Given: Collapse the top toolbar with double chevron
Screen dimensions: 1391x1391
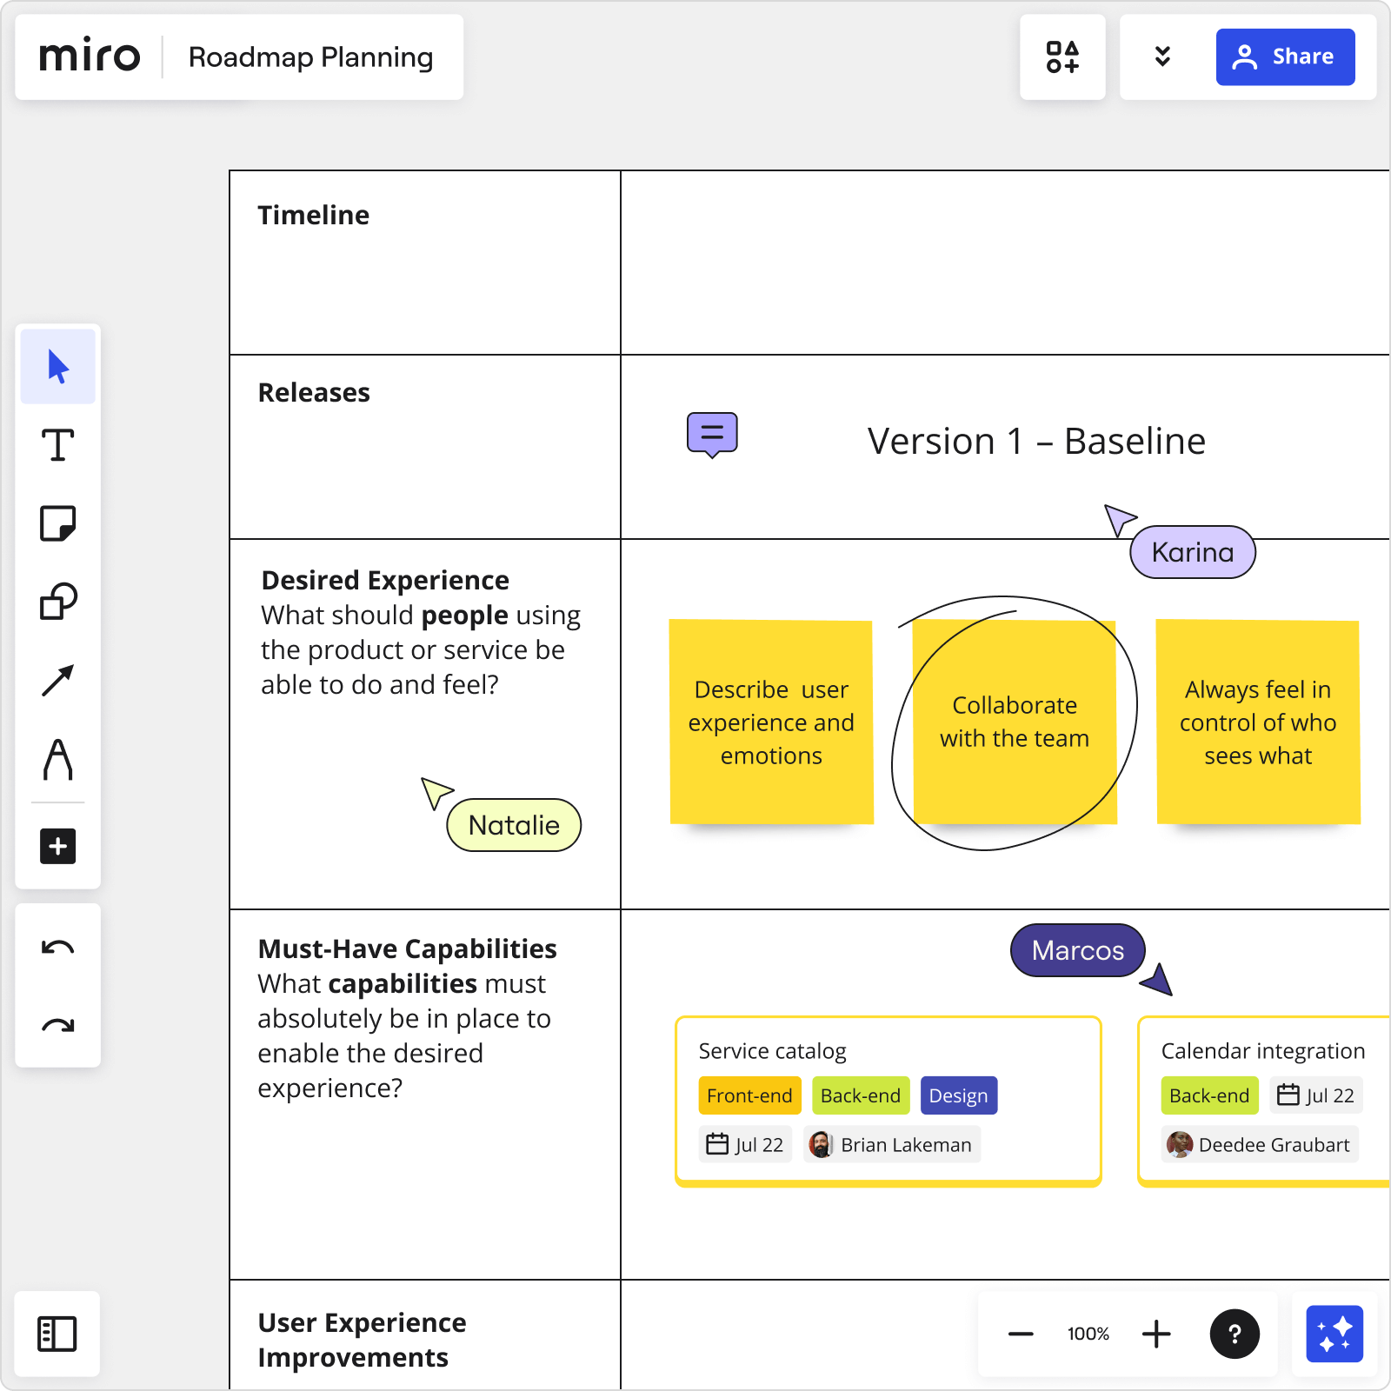Looking at the screenshot, I should 1162,57.
